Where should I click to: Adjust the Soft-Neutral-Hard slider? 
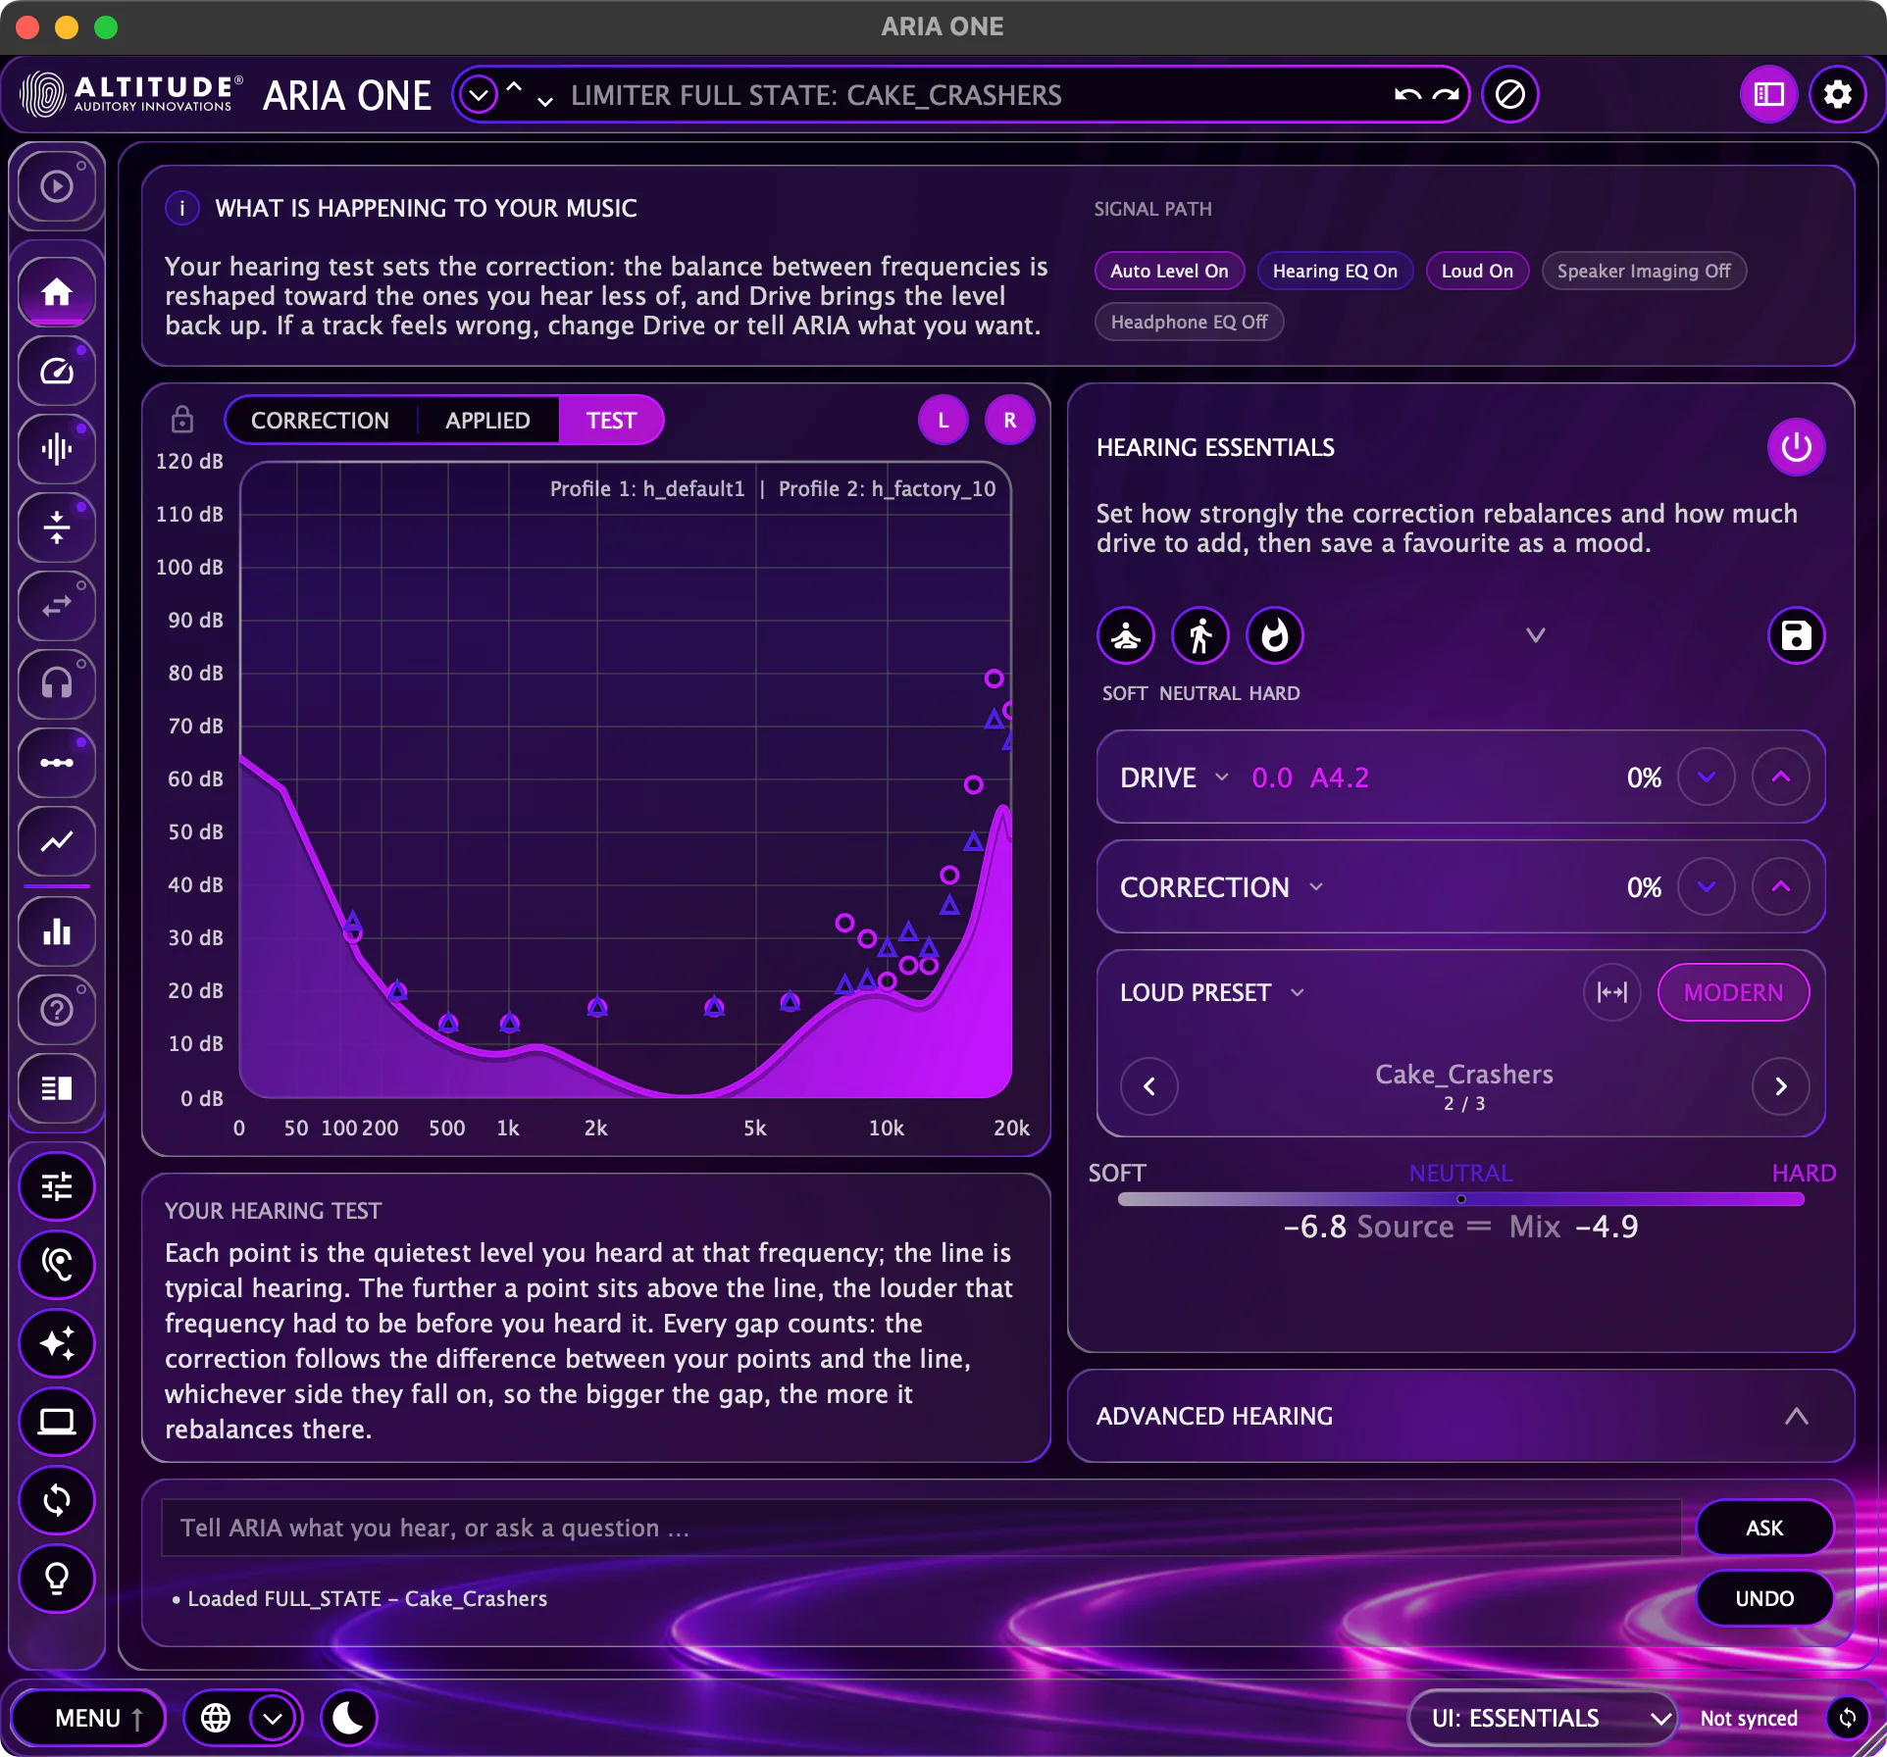click(x=1460, y=1199)
